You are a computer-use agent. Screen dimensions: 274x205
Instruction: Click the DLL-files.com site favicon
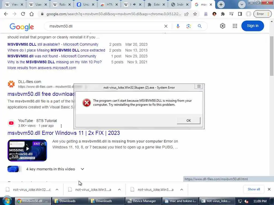11,84
